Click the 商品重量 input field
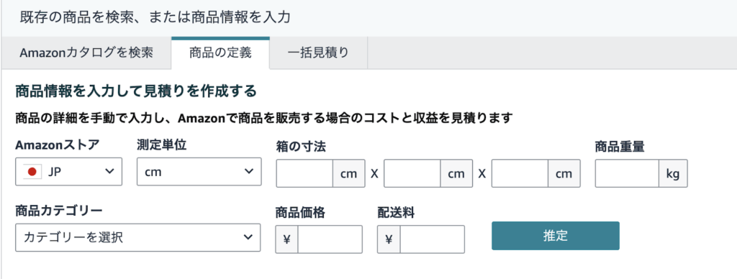 tap(628, 174)
